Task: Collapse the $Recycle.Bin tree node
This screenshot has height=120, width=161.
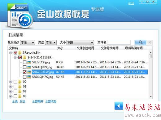Action: [11, 53]
